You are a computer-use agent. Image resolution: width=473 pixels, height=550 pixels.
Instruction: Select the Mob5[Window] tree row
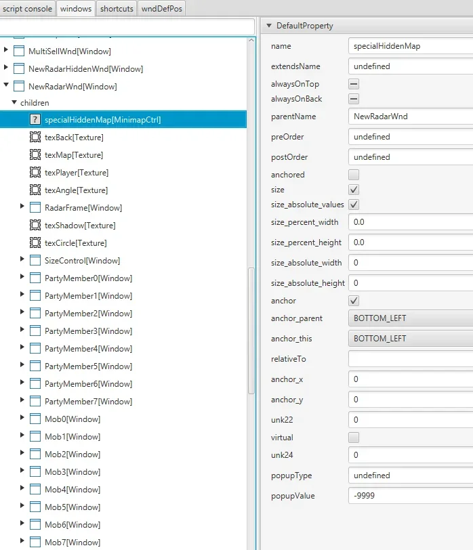click(x=123, y=507)
